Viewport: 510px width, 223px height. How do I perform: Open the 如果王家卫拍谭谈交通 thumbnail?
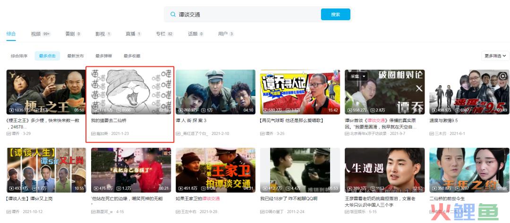coord(215,170)
